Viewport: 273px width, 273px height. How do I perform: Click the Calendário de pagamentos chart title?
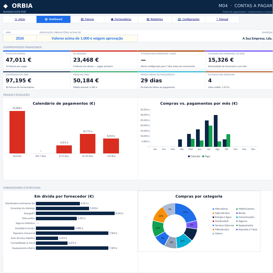pos(64,104)
